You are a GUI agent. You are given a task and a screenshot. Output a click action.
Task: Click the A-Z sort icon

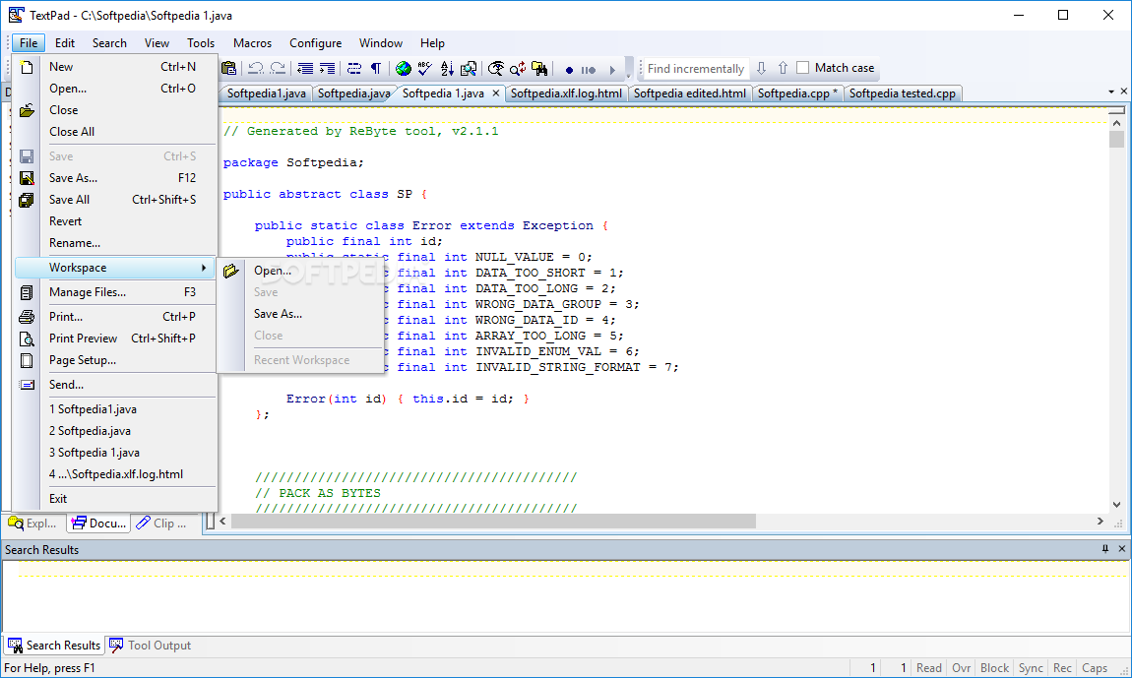tap(447, 68)
